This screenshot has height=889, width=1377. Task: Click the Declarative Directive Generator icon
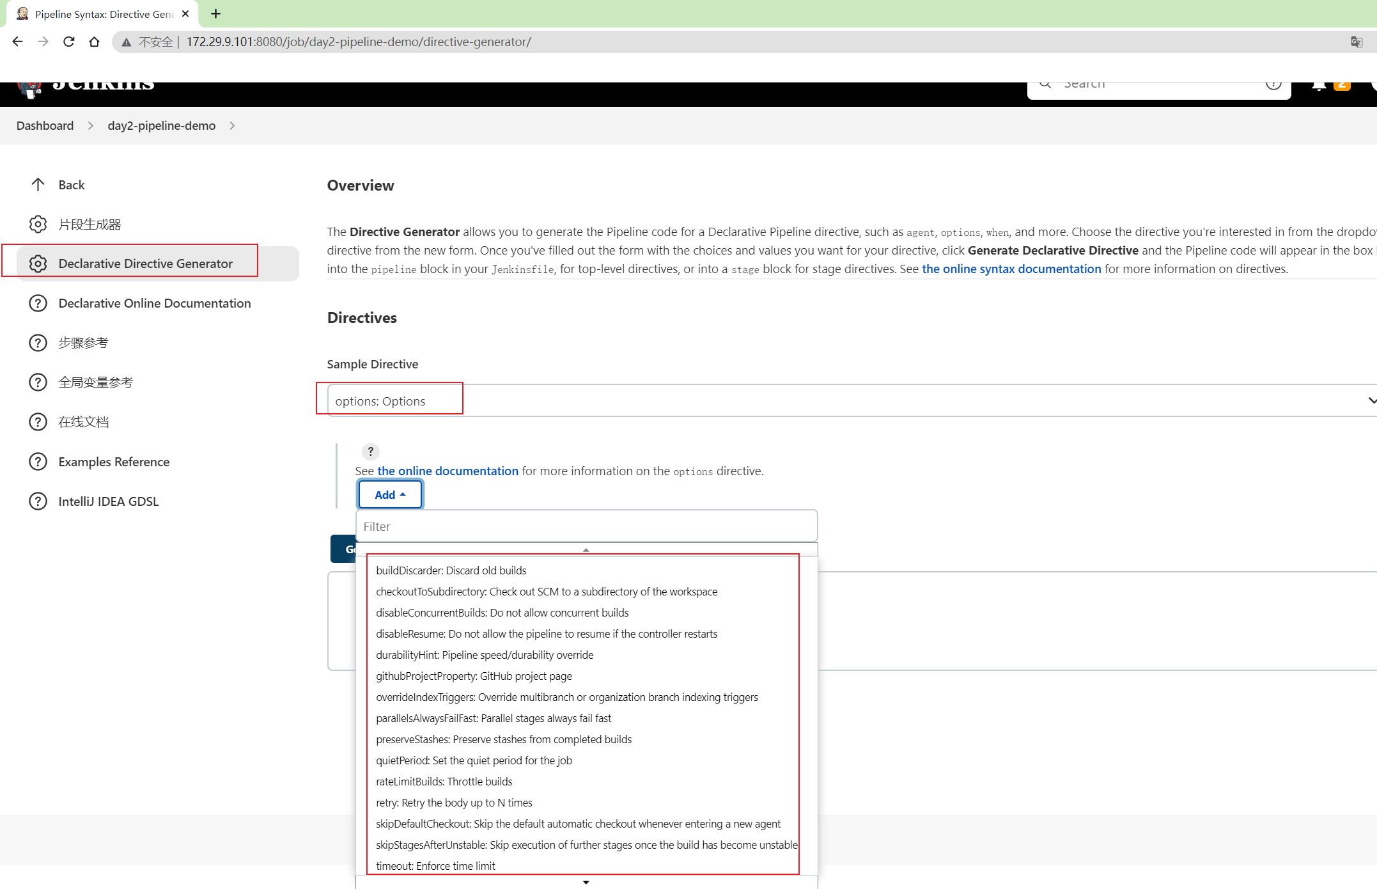[38, 264]
